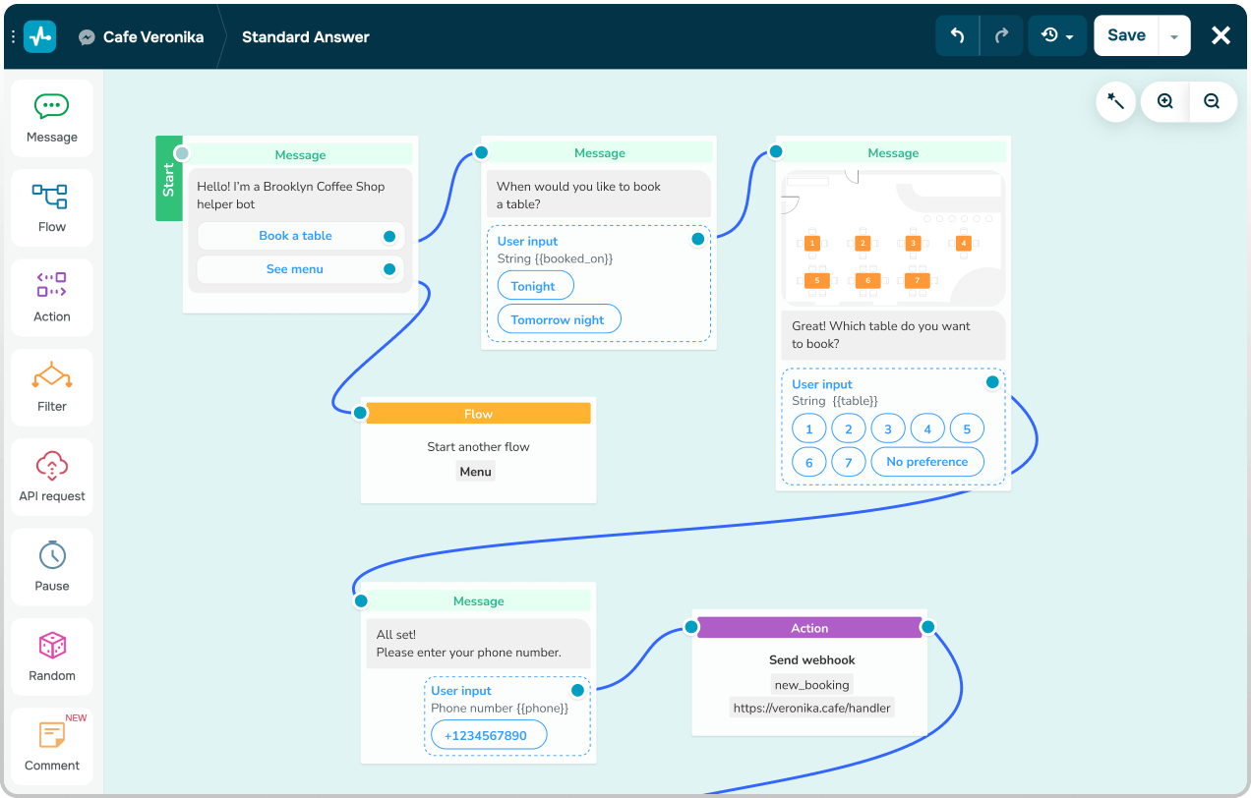Click the Brooklyn Coffee Shop greeting text
Viewport: 1251px width, 798px height.
coord(291,196)
